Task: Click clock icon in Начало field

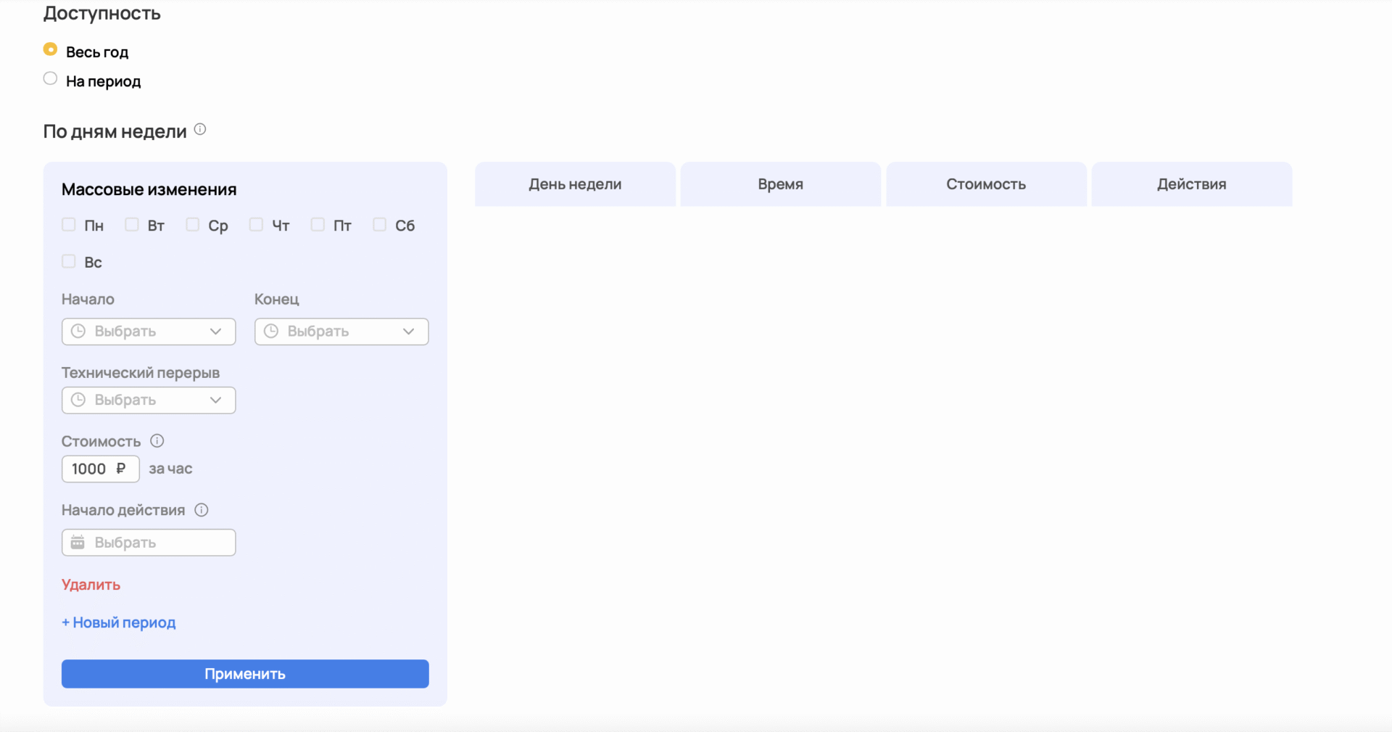Action: coord(78,332)
